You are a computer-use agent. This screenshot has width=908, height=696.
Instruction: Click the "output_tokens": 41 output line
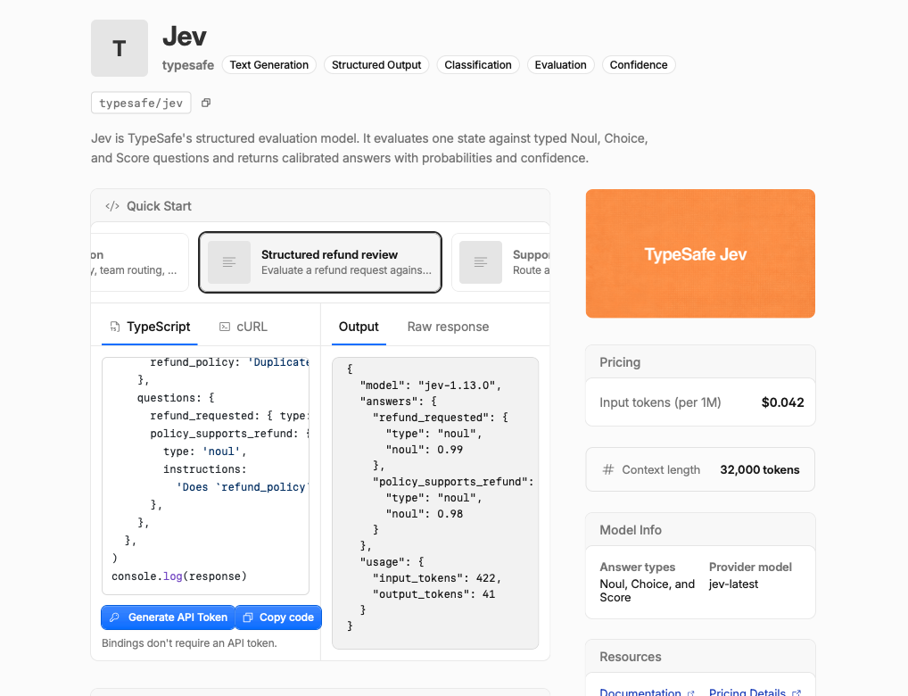tap(433, 594)
